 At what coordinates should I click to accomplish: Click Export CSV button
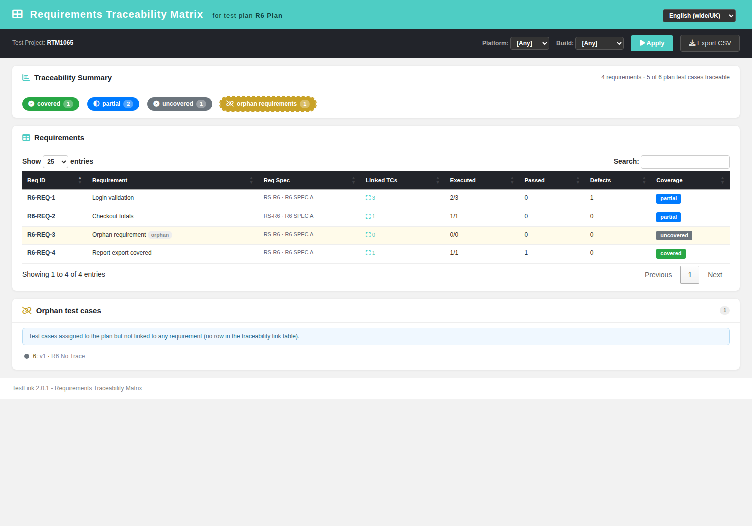click(x=710, y=43)
